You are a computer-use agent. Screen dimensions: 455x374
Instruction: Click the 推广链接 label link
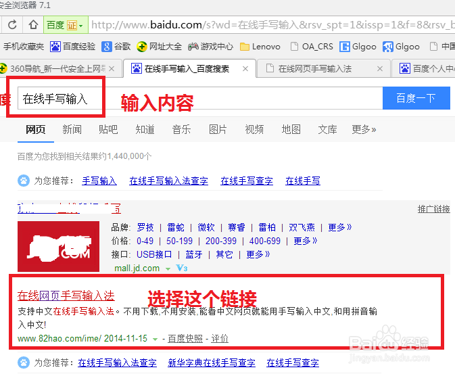(x=433, y=209)
